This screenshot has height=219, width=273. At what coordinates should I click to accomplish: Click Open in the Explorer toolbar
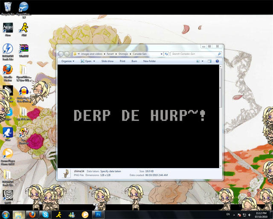(x=86, y=61)
